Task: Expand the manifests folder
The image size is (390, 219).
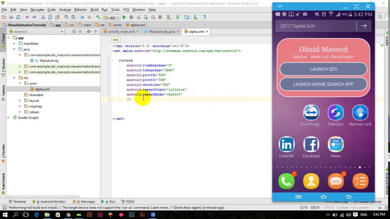Action: [x=14, y=44]
